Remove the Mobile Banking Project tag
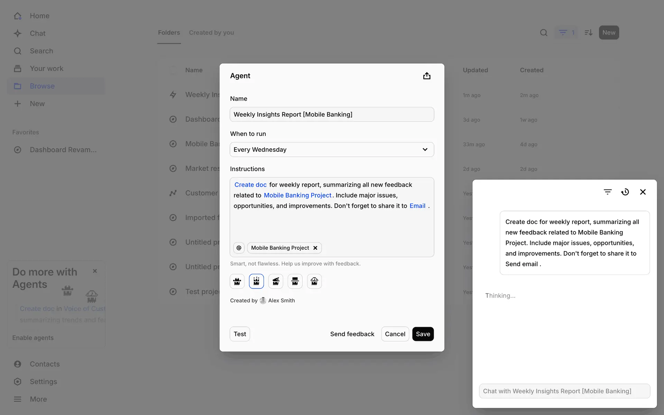The height and width of the screenshot is (415, 664). tap(315, 248)
